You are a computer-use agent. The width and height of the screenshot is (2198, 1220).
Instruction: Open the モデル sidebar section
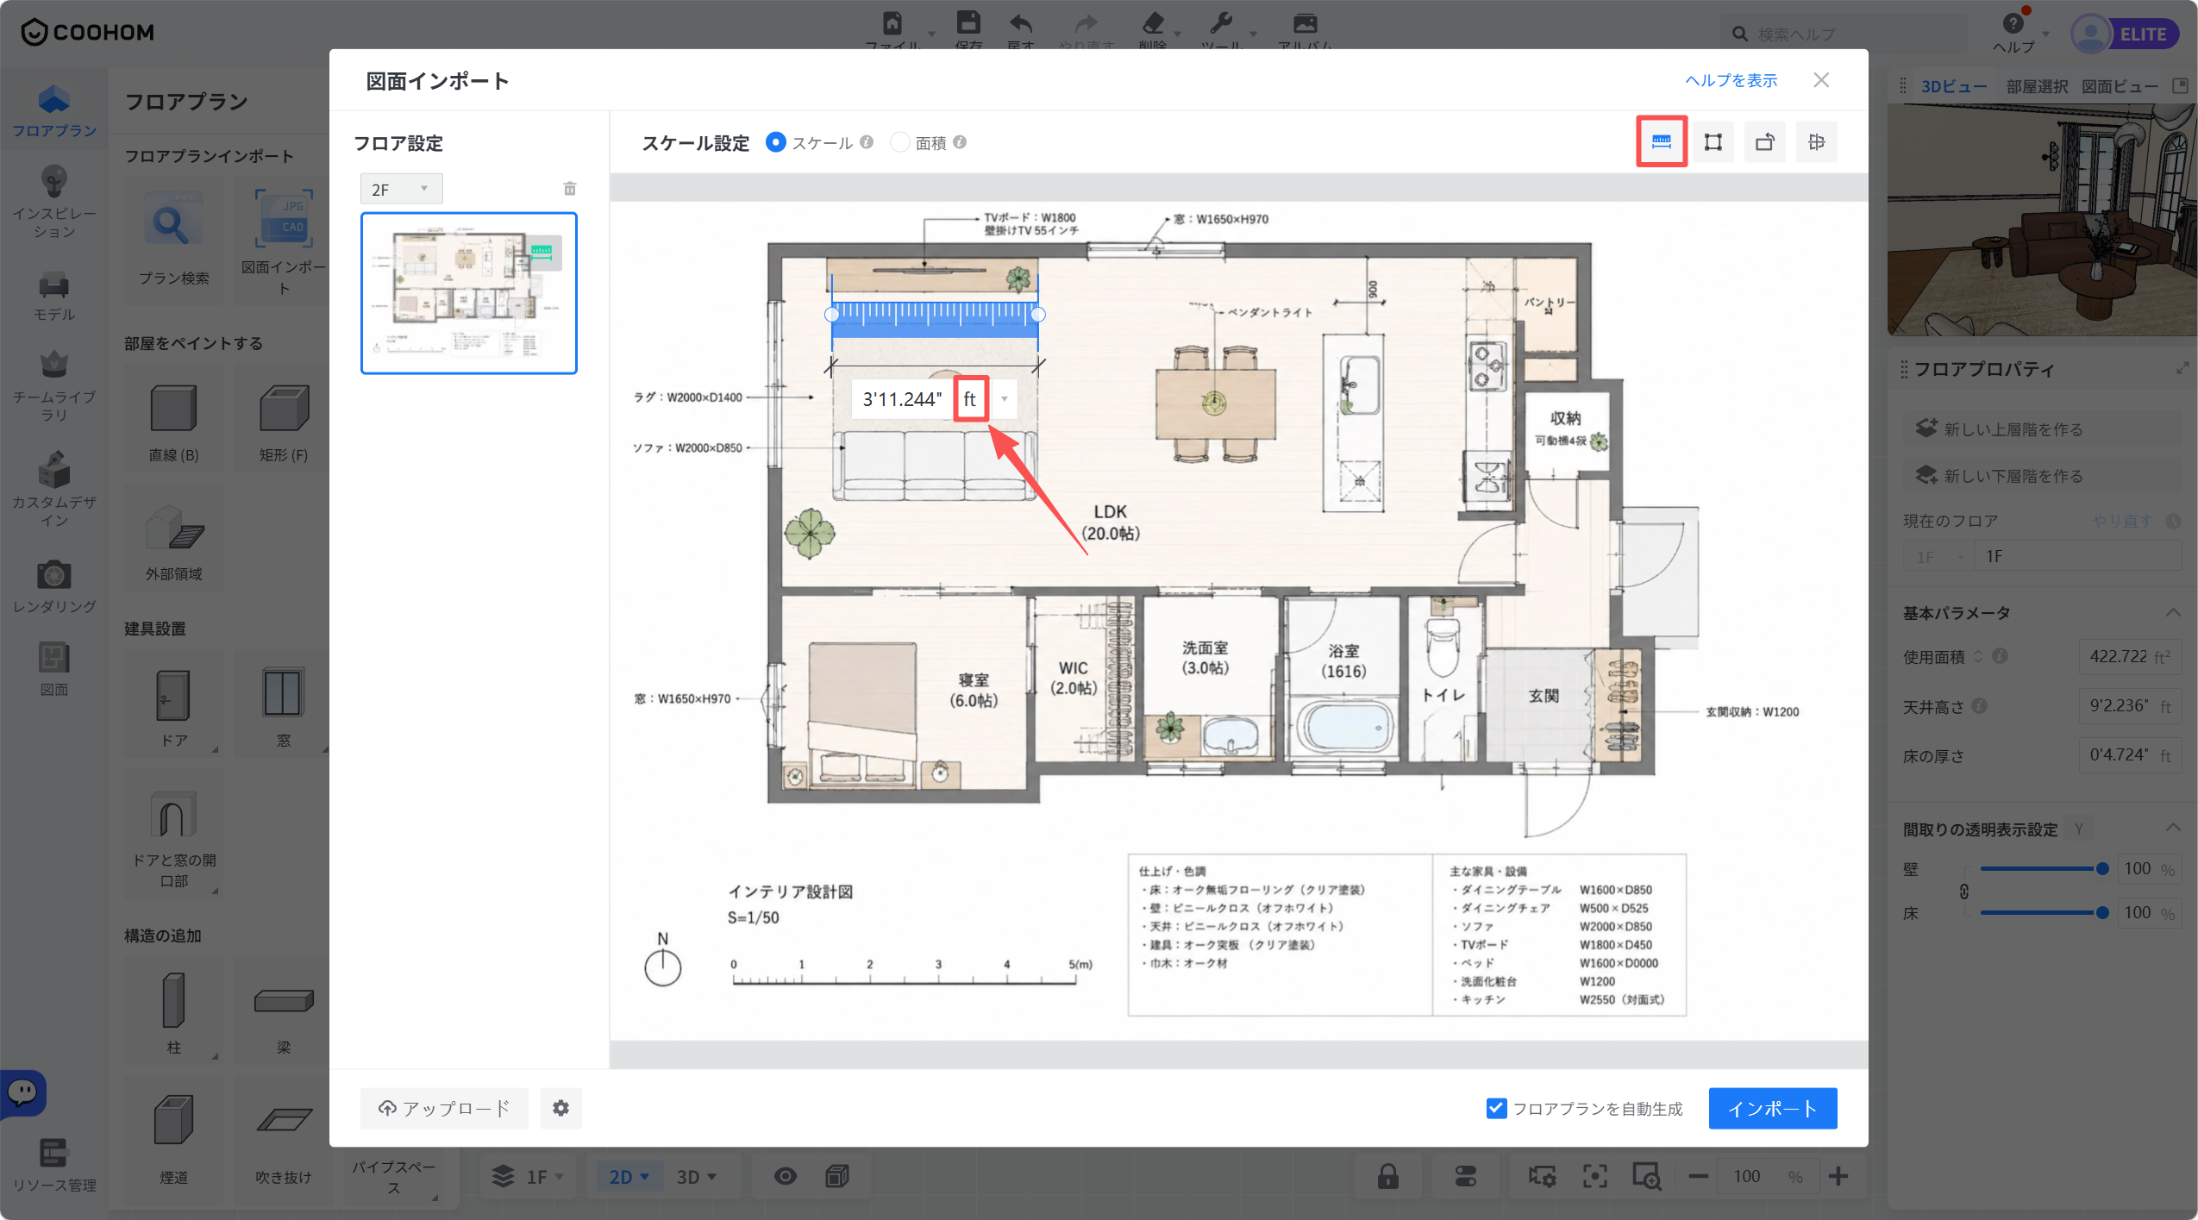tap(54, 296)
